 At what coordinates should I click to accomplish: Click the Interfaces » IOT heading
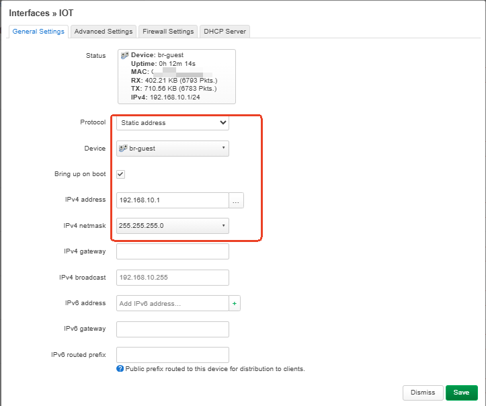pos(41,13)
